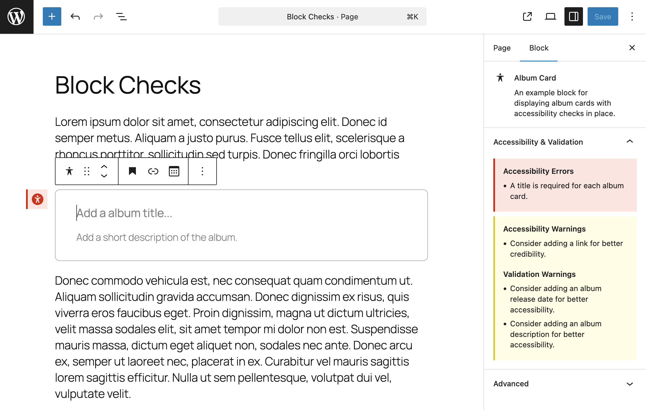Open Document Overview list view icon
646x410 pixels.
(121, 16)
